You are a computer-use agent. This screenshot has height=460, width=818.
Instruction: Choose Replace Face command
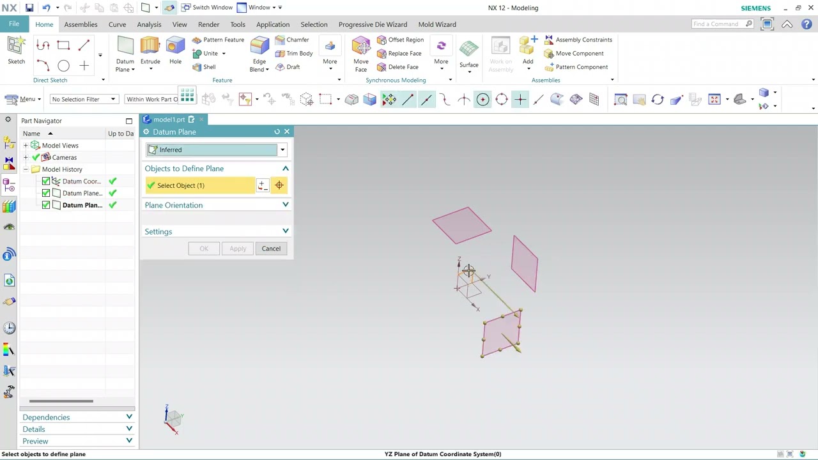399,54
